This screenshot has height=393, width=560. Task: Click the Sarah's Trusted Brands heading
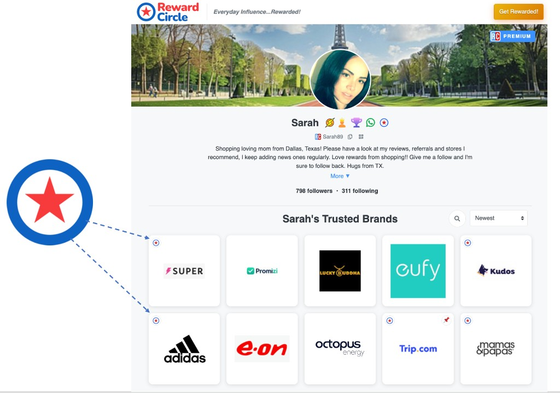click(x=340, y=219)
